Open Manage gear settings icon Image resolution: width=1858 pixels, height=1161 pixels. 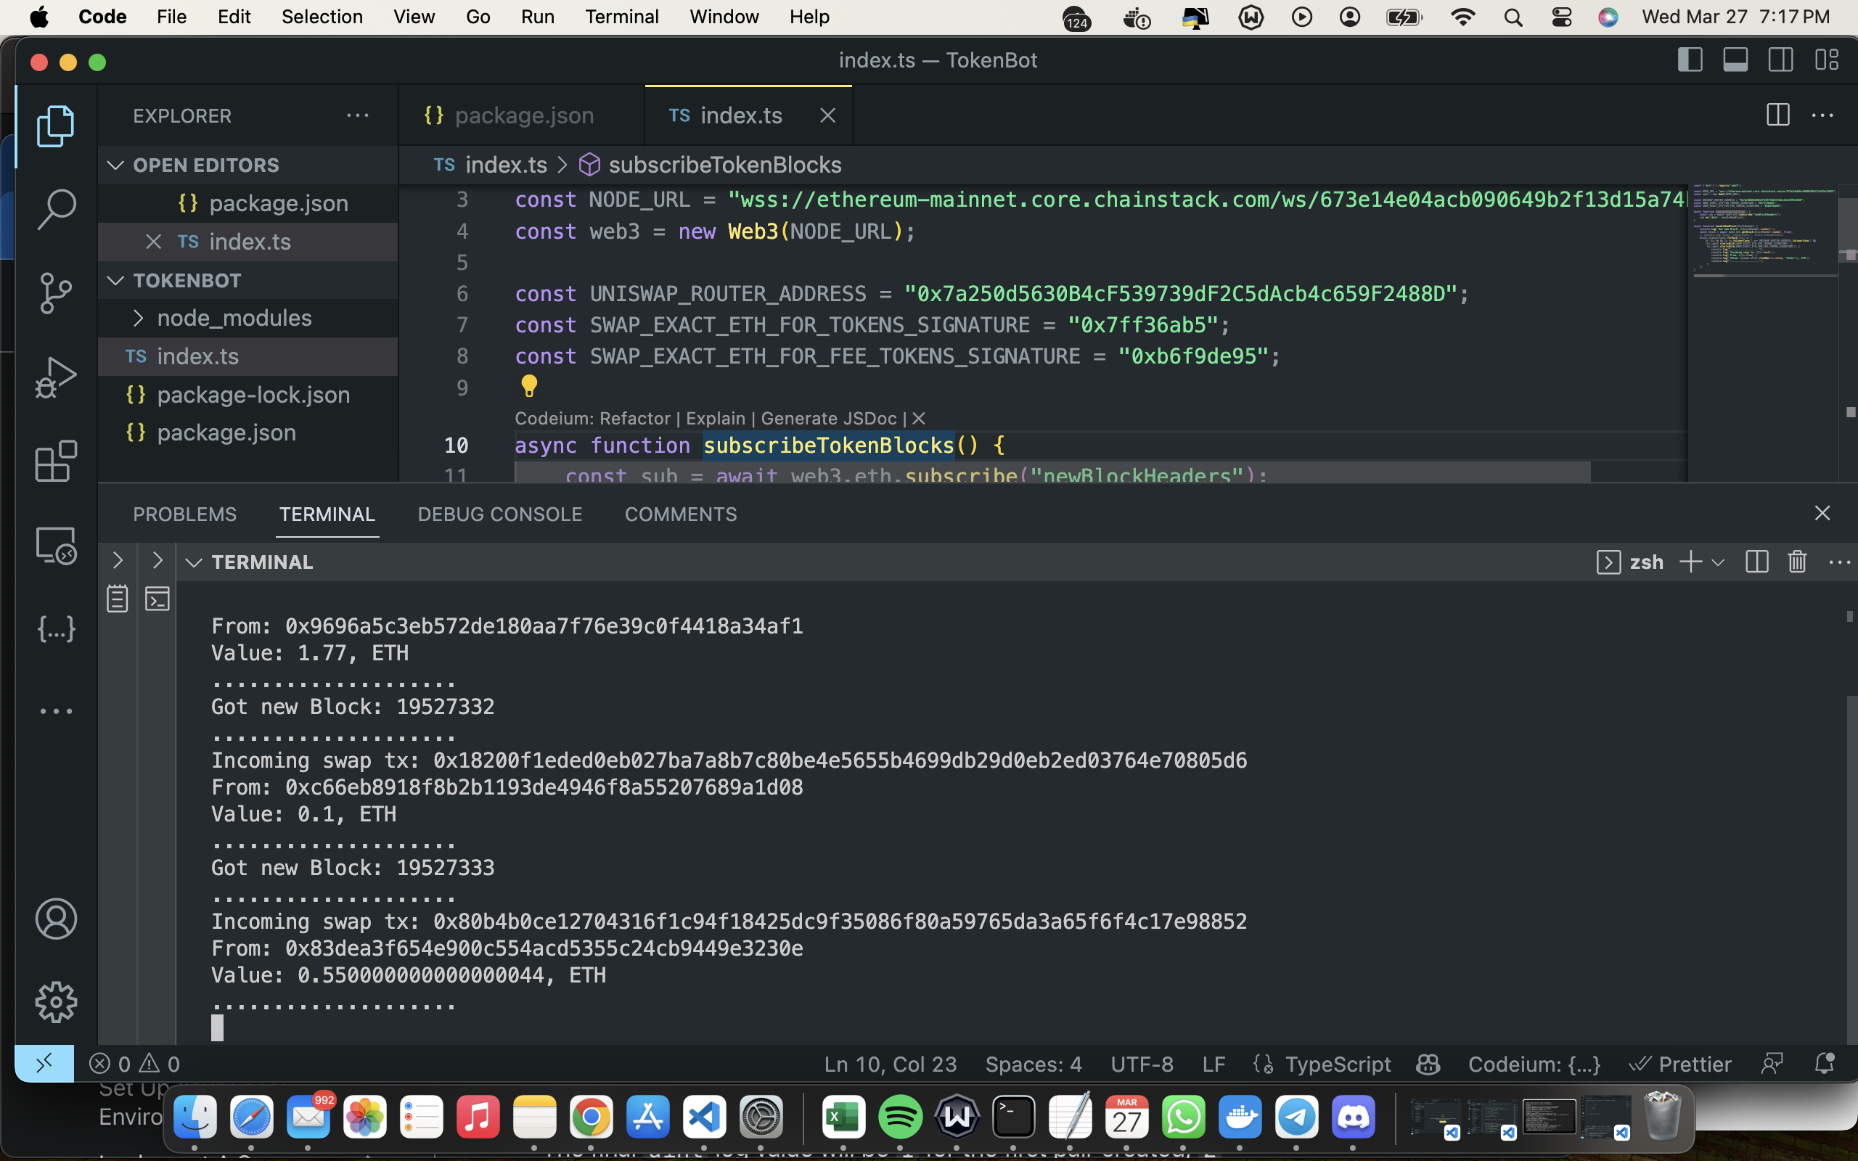[56, 1002]
